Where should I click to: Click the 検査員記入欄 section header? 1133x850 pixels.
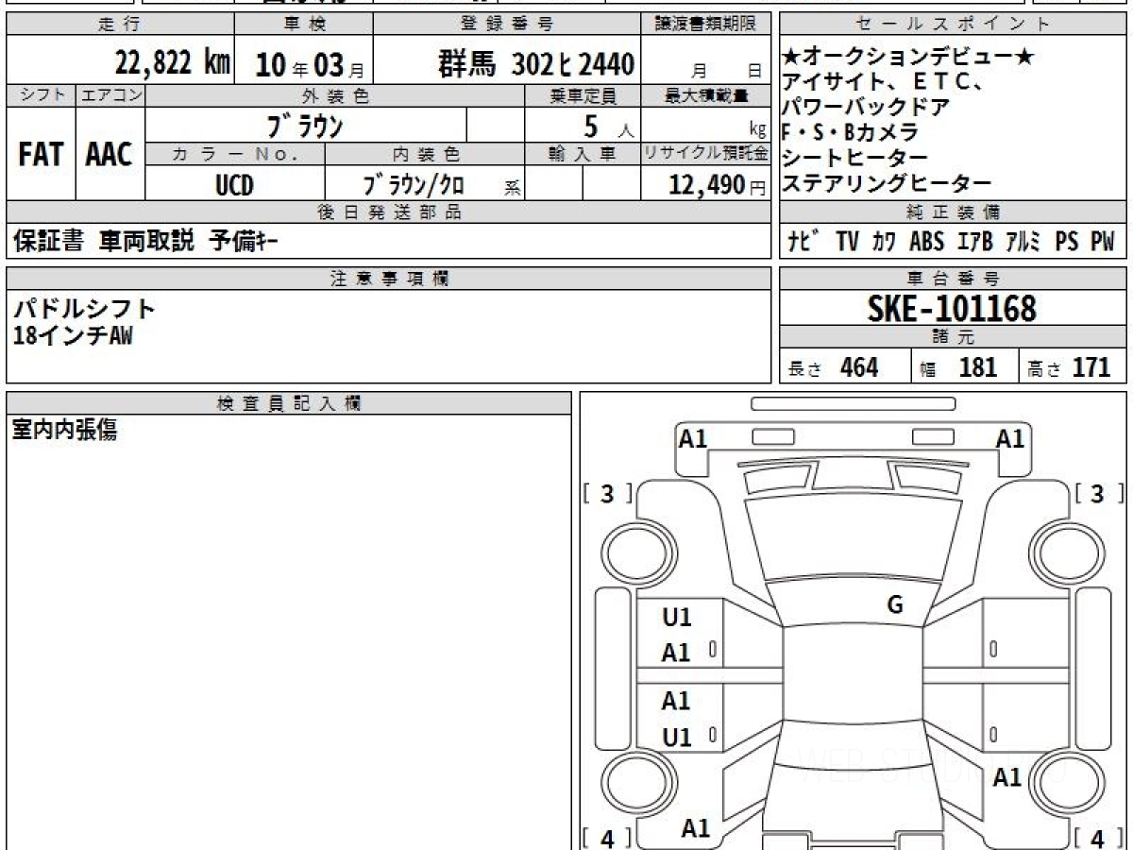pos(289,403)
